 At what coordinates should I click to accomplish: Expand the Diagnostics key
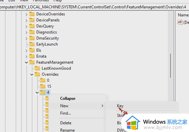click(26, 32)
